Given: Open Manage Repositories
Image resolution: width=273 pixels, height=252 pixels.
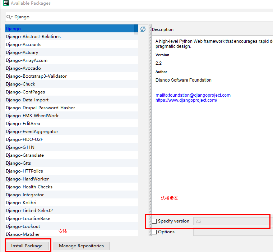Looking at the screenshot, I should 81,246.
